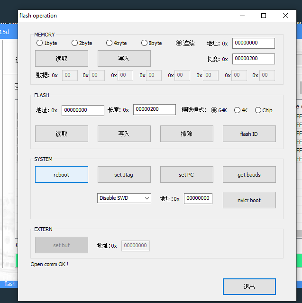Viewport: 302px width, 303px height.
Task: Focus the MEMORY address input field
Action: [x=254, y=43]
